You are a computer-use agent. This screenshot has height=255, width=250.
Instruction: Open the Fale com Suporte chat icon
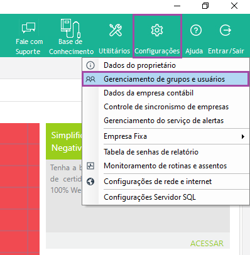28,28
